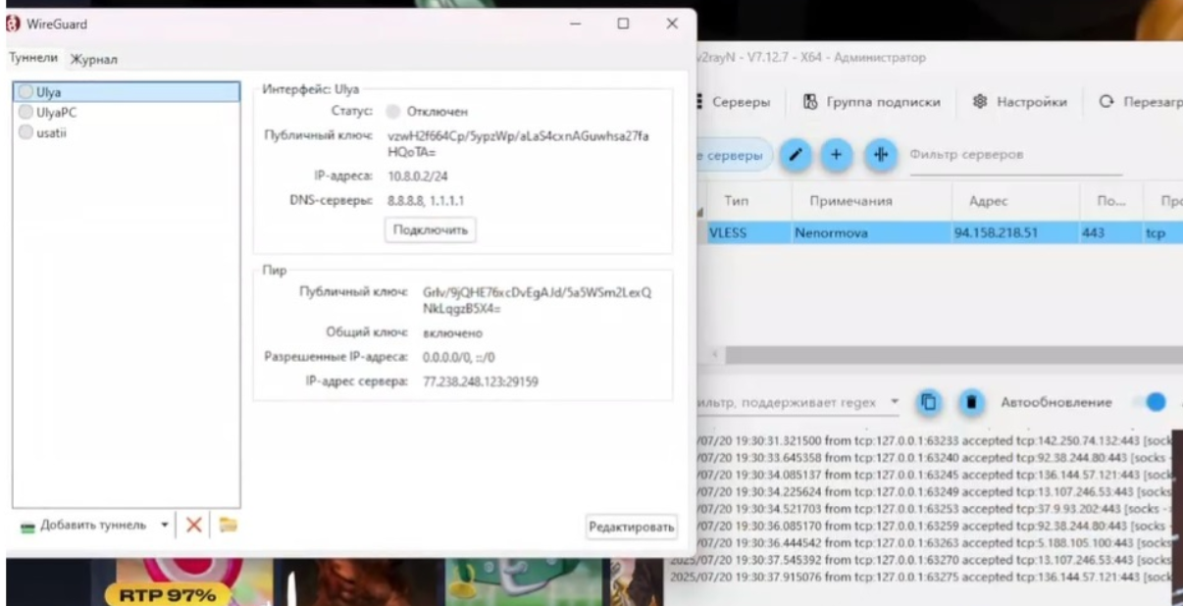Maximize the WireGuard window
The height and width of the screenshot is (606, 1183).
623,24
